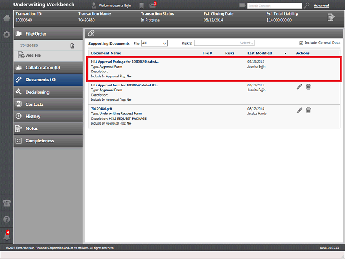Delete the 70420480.pdf document

(308, 110)
